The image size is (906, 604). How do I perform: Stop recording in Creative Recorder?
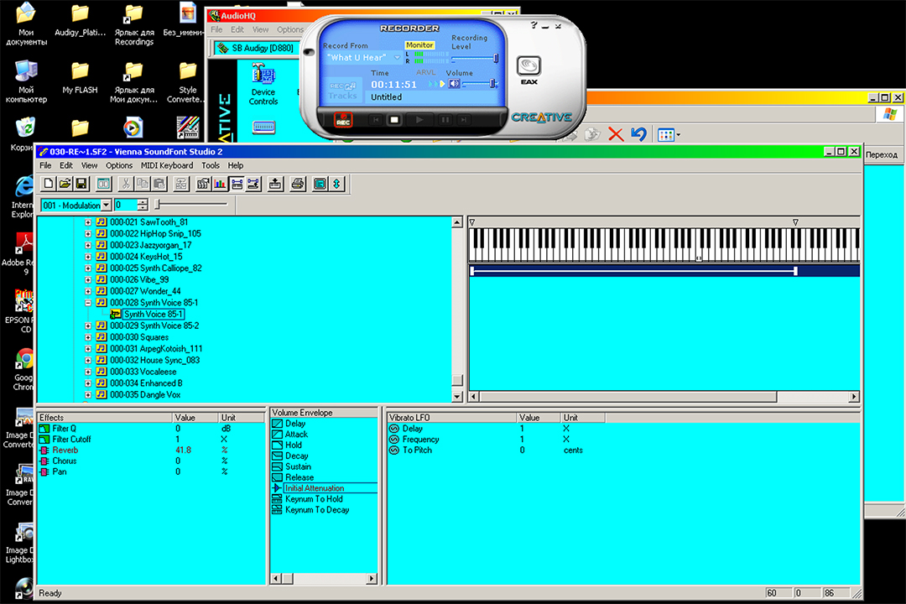[394, 120]
